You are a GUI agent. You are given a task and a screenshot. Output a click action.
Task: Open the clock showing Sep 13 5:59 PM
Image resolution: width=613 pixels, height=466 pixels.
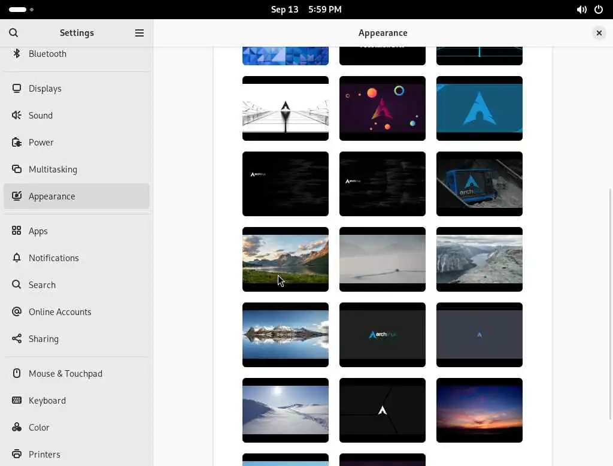click(306, 10)
